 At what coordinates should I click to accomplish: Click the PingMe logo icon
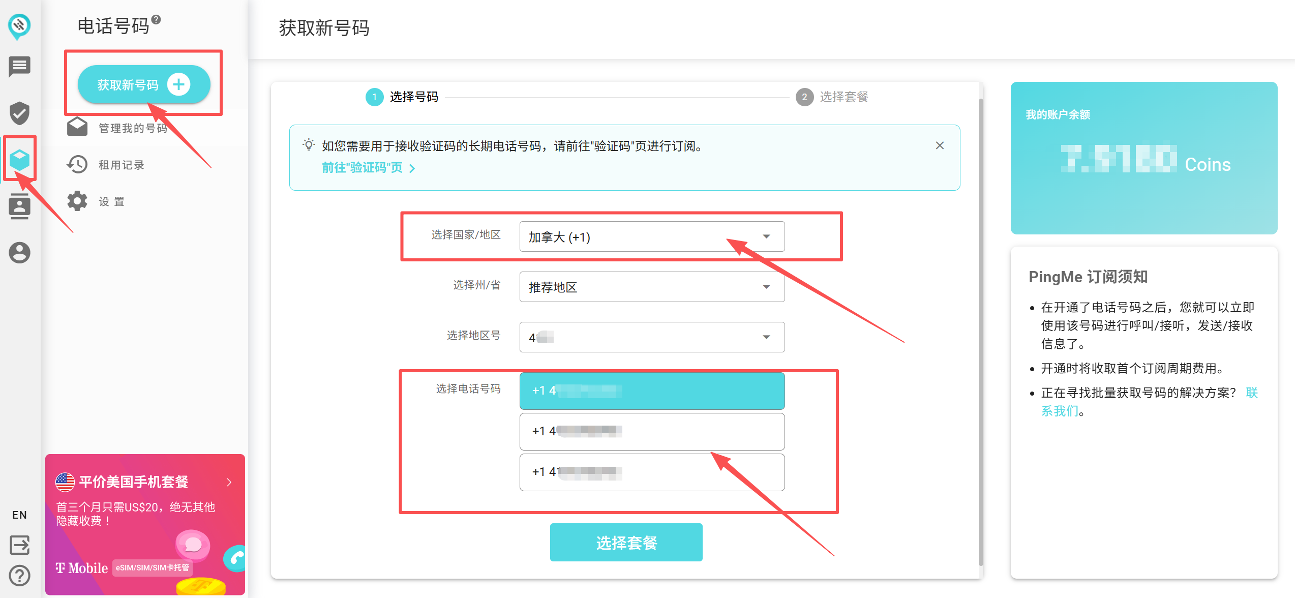tap(19, 26)
